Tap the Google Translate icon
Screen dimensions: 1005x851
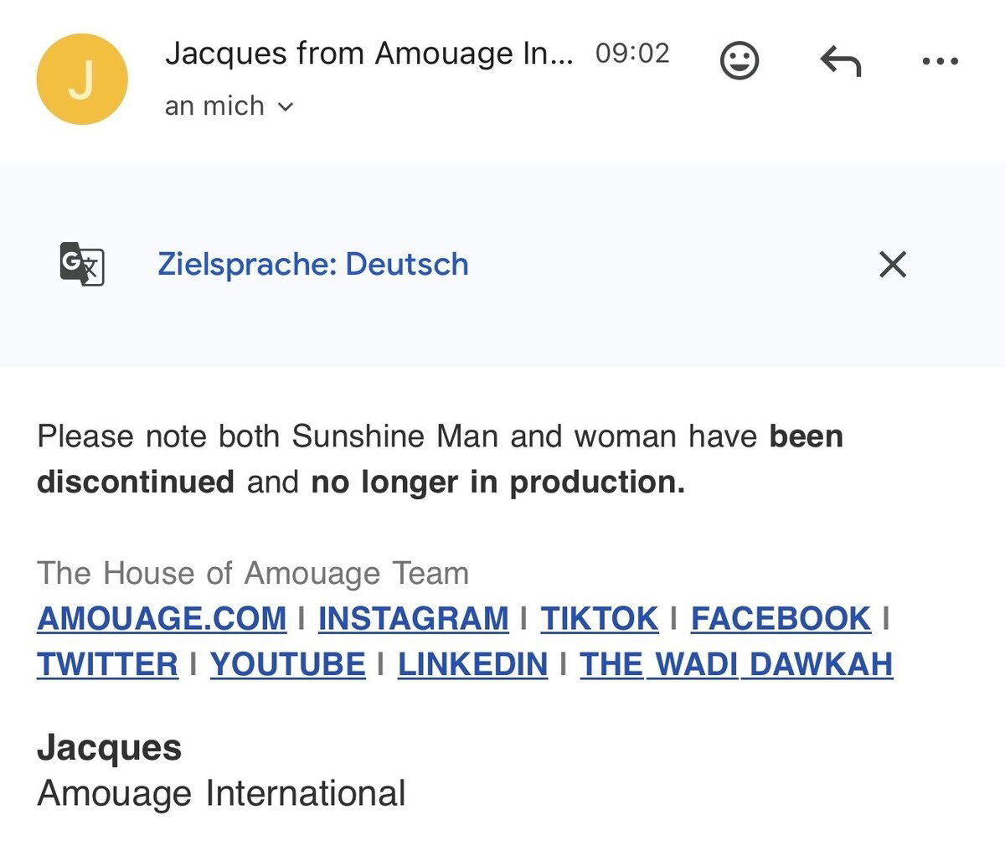(x=82, y=264)
